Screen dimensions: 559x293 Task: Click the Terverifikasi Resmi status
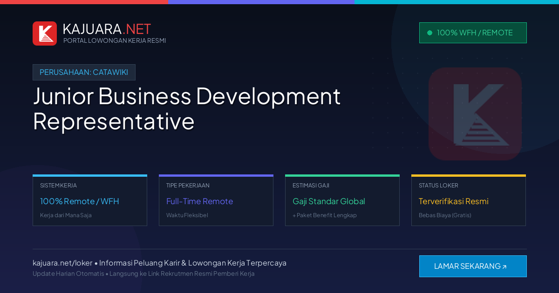(x=454, y=201)
